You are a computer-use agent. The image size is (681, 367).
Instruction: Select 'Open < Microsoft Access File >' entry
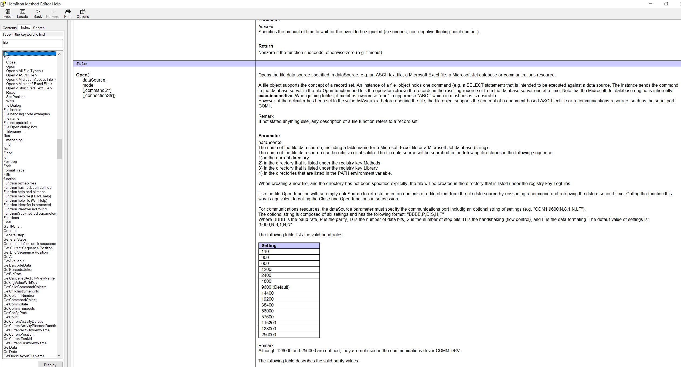coord(31,79)
